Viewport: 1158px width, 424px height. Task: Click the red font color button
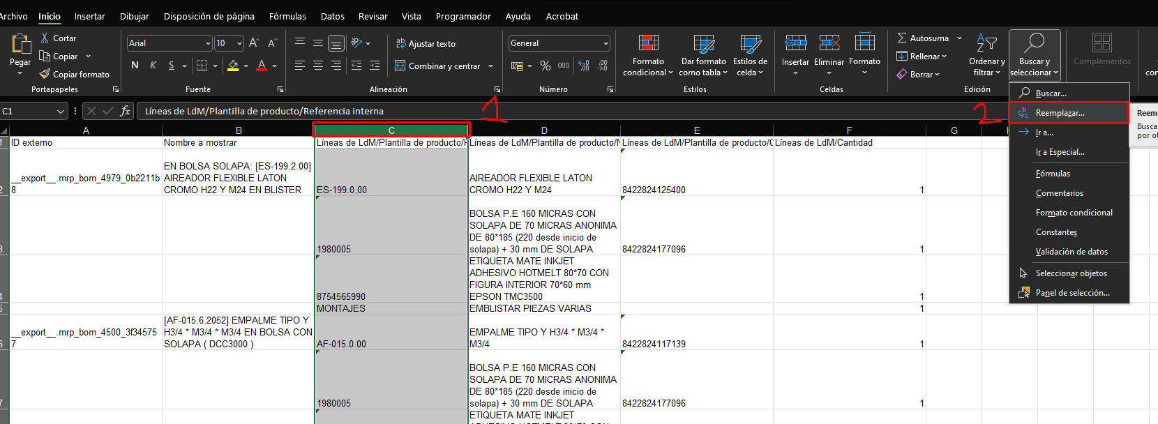coord(262,66)
